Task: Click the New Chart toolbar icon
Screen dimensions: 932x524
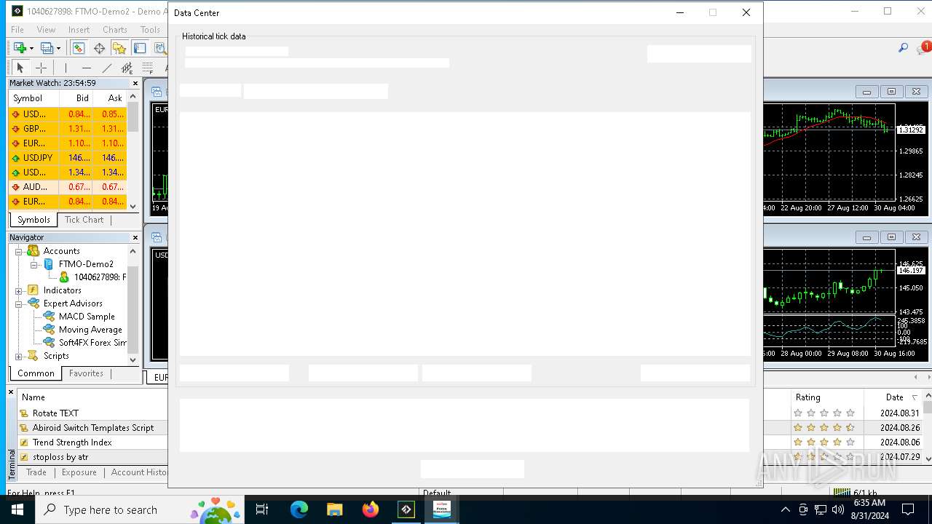Action: click(x=20, y=48)
